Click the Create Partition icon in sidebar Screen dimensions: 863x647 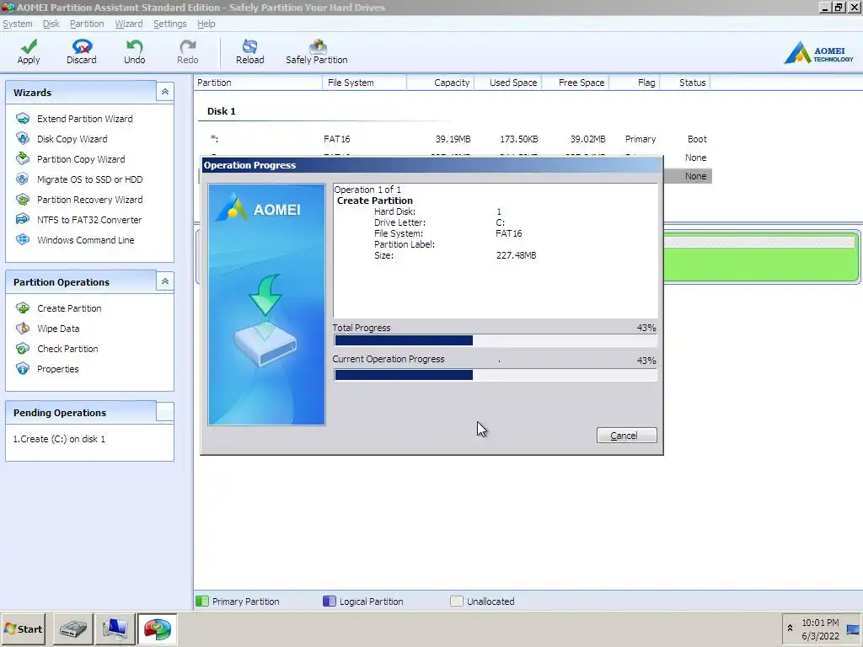tap(23, 308)
